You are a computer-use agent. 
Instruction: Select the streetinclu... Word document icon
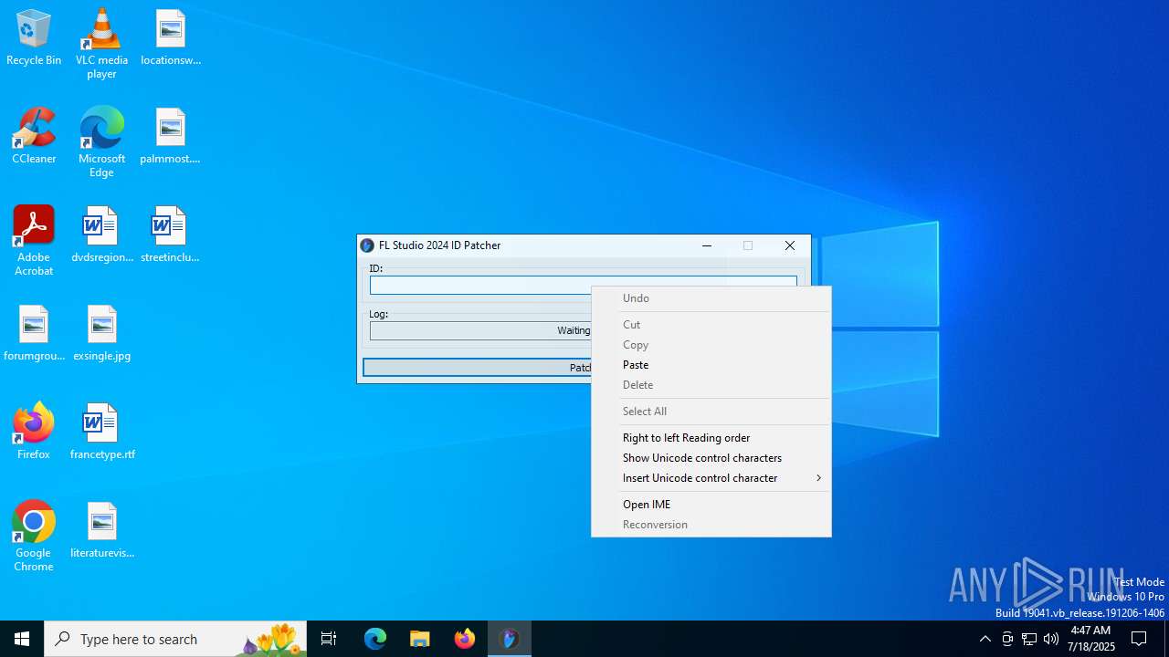(170, 235)
